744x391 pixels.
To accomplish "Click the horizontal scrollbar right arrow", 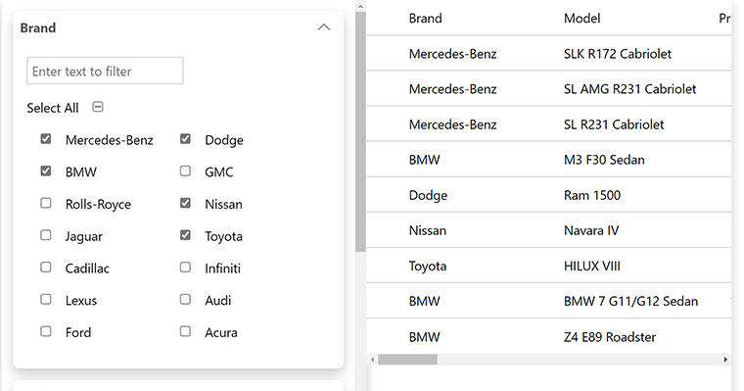I will (x=725, y=360).
